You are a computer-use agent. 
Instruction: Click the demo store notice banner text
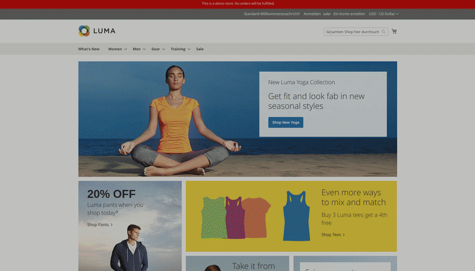(238, 4)
